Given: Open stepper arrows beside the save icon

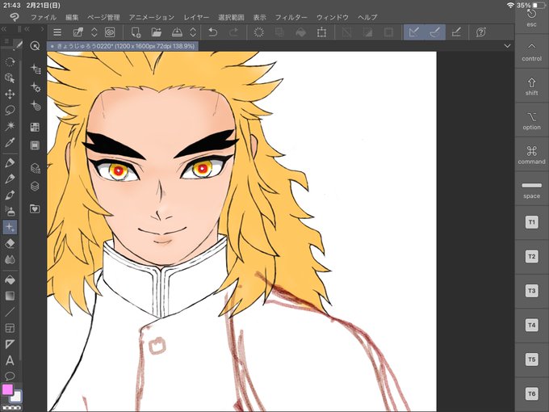Looking at the screenshot, I should (x=193, y=32).
